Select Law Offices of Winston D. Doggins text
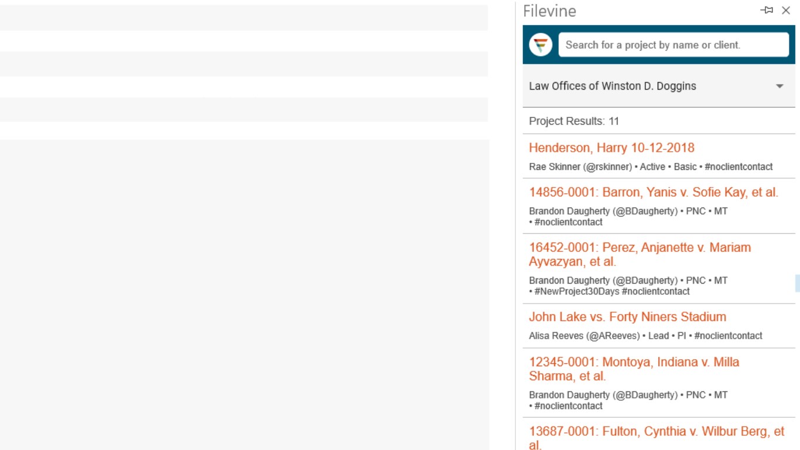Viewport: 800px width, 450px height. (613, 86)
